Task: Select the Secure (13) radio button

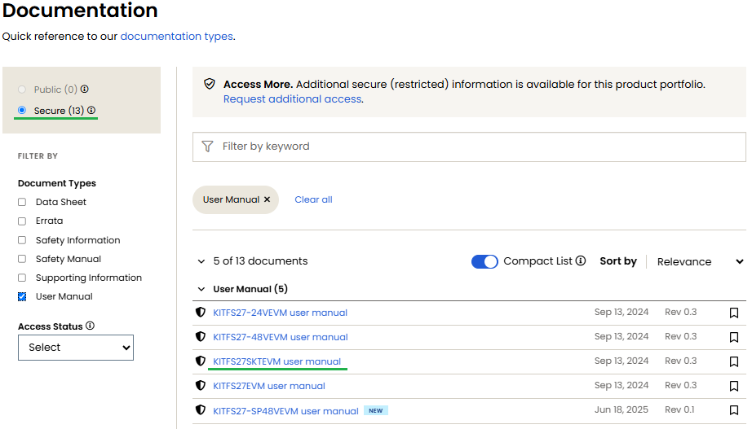Action: click(x=21, y=111)
